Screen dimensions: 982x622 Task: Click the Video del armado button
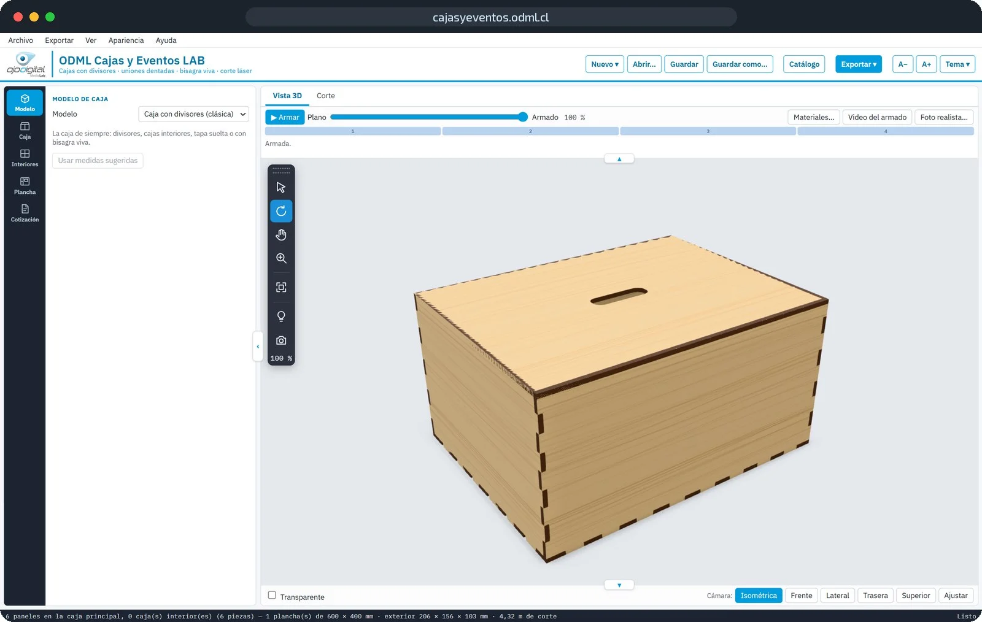pyautogui.click(x=877, y=117)
